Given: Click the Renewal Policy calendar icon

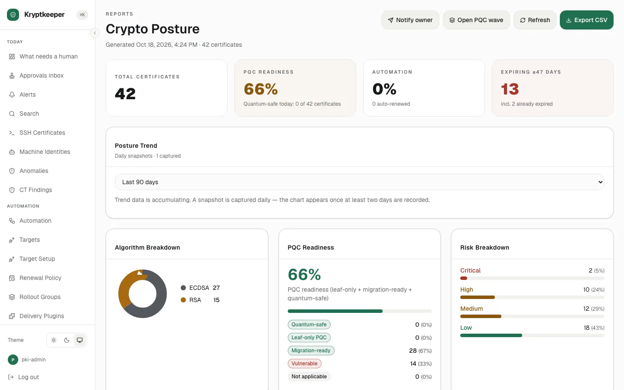Looking at the screenshot, I should coord(12,278).
